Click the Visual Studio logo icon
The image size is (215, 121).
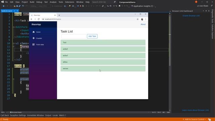pos(2,2)
